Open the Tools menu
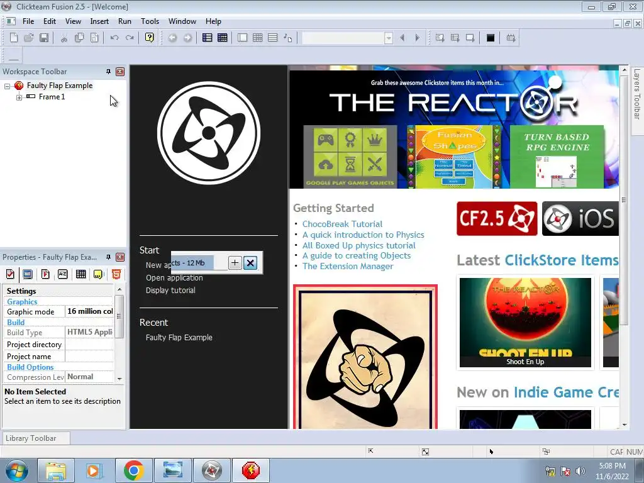 coord(150,21)
